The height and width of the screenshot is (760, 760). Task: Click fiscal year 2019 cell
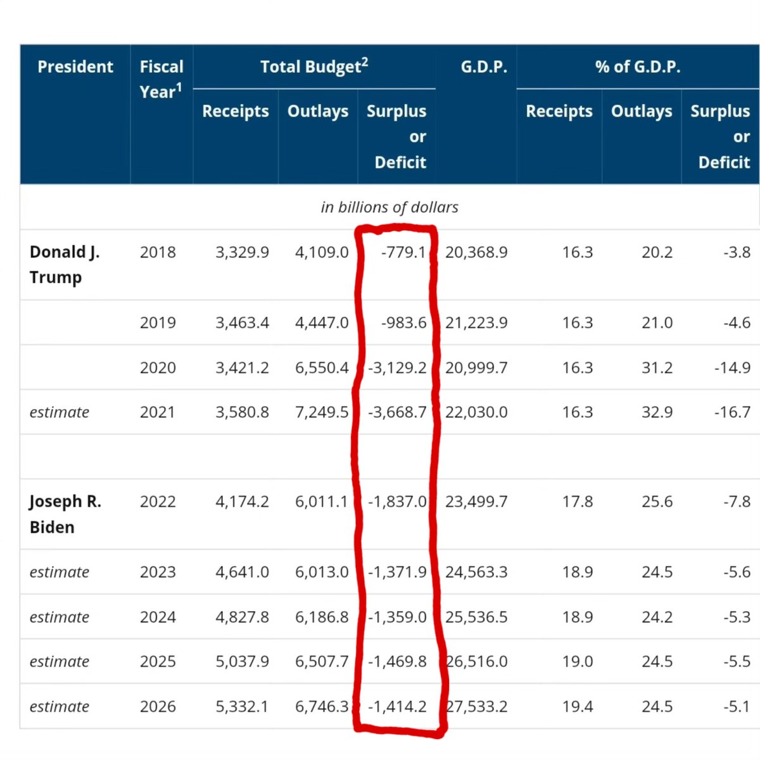158,322
